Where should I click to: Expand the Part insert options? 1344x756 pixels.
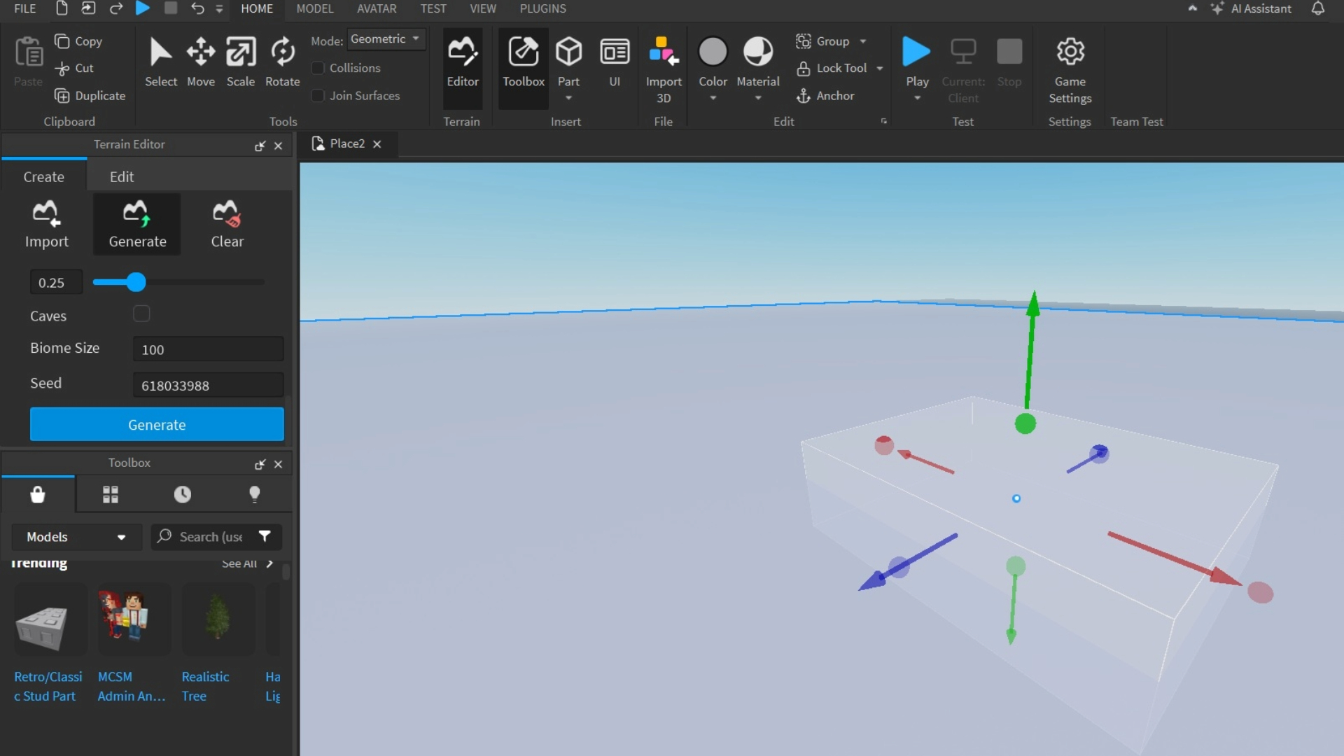point(568,98)
